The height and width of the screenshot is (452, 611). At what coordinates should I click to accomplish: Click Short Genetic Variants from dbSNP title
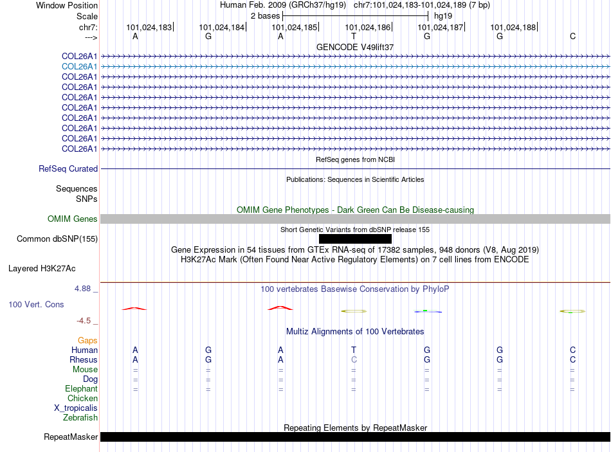tap(355, 230)
